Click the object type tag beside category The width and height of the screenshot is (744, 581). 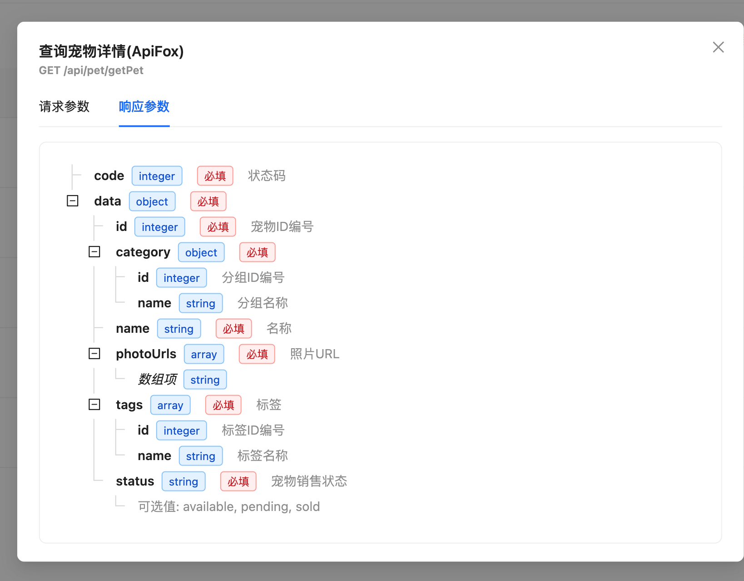tap(201, 252)
